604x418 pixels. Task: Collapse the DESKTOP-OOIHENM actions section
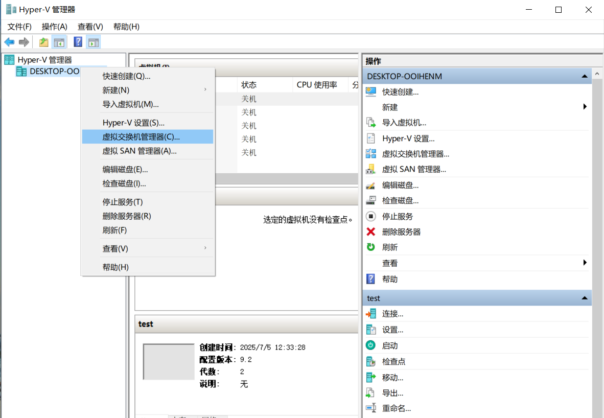[x=584, y=77]
